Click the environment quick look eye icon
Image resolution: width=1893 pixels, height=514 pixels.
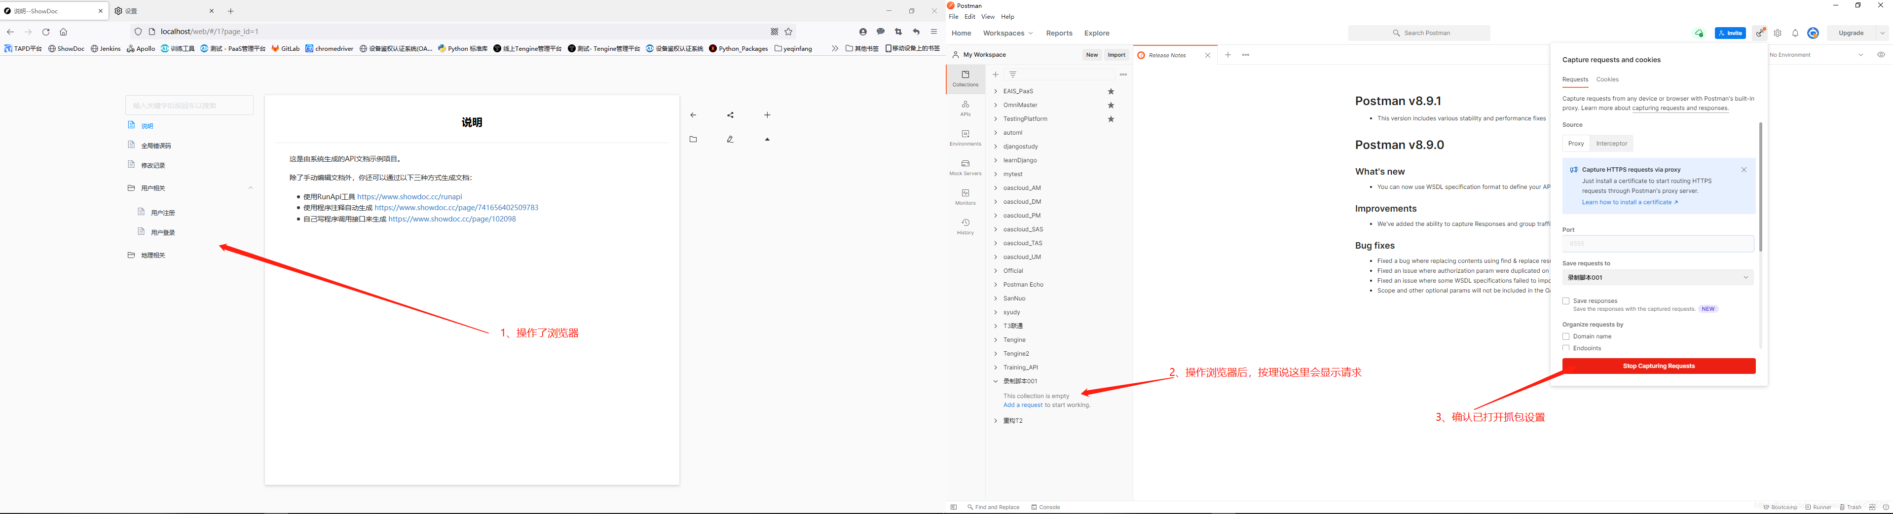pyautogui.click(x=1881, y=55)
